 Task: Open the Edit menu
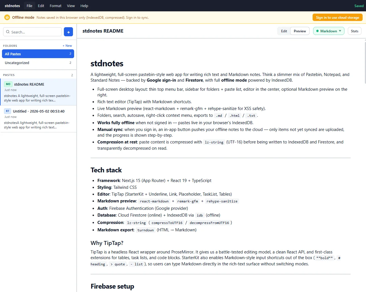(x=41, y=6)
